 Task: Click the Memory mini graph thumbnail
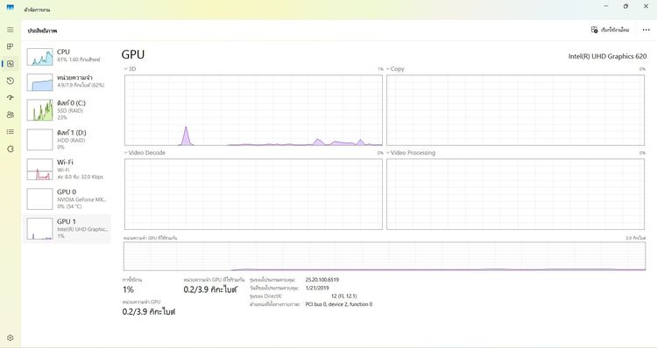[x=39, y=82]
